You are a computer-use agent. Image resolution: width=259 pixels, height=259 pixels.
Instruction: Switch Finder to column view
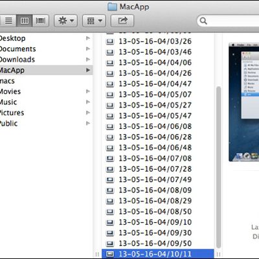tap(25, 21)
